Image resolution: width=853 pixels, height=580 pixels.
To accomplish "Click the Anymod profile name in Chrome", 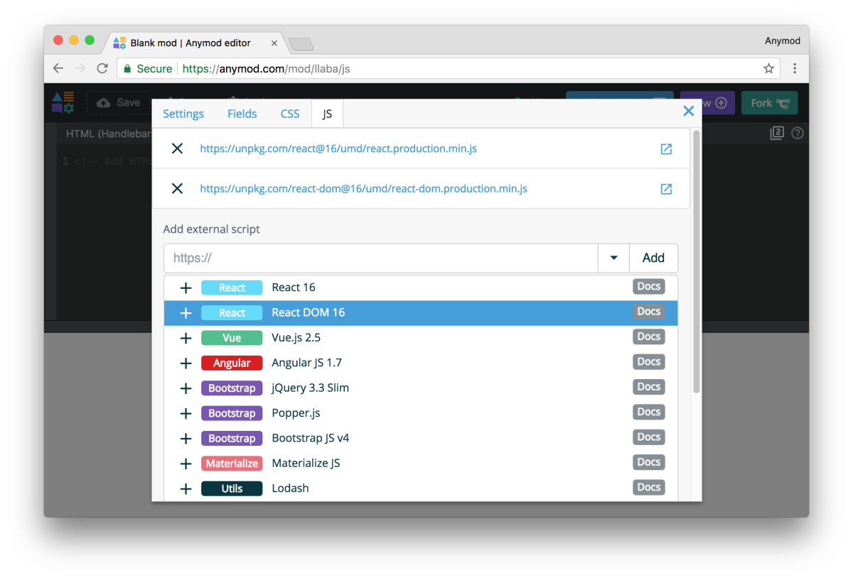I will pos(782,40).
